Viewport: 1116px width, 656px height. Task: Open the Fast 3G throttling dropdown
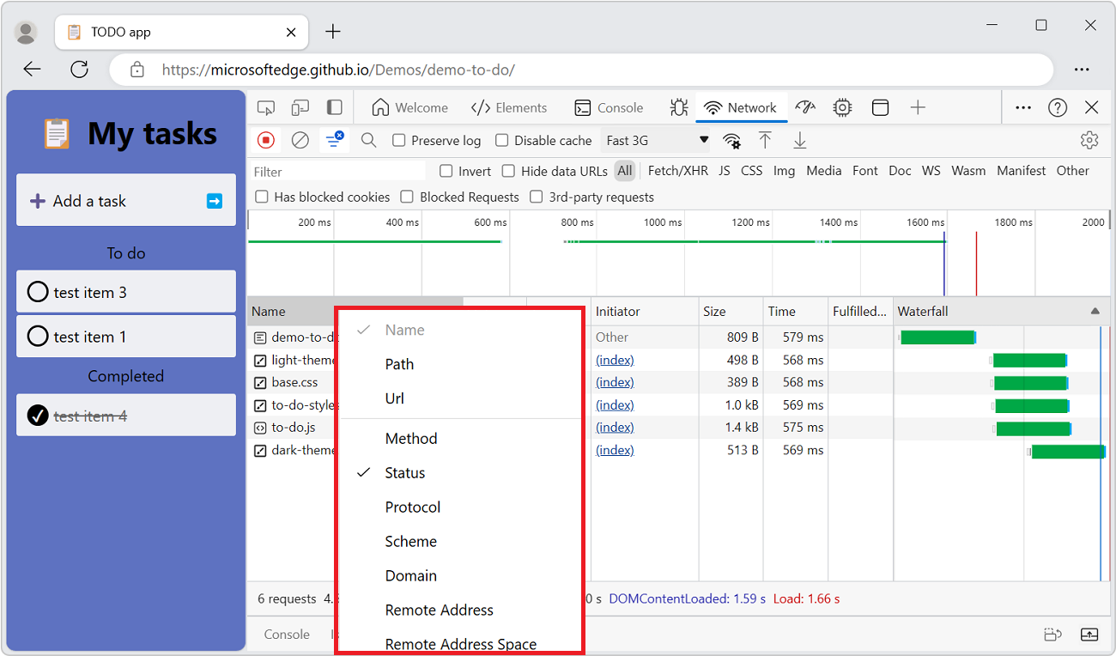(x=656, y=139)
